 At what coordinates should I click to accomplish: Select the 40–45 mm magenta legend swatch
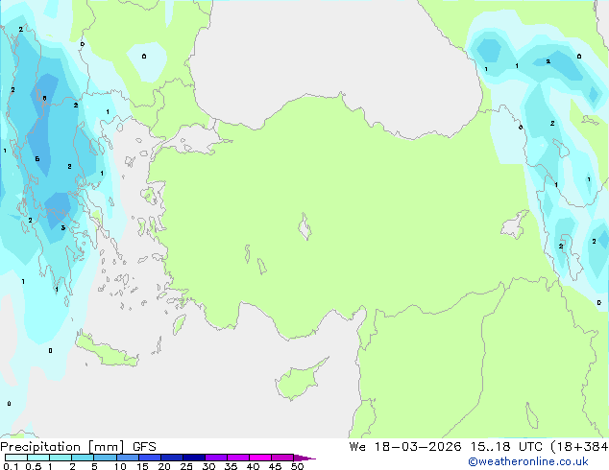260,458
